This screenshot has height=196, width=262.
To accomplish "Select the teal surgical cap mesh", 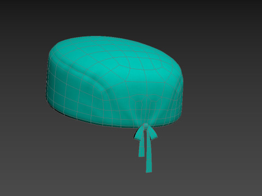I will tap(115, 82).
